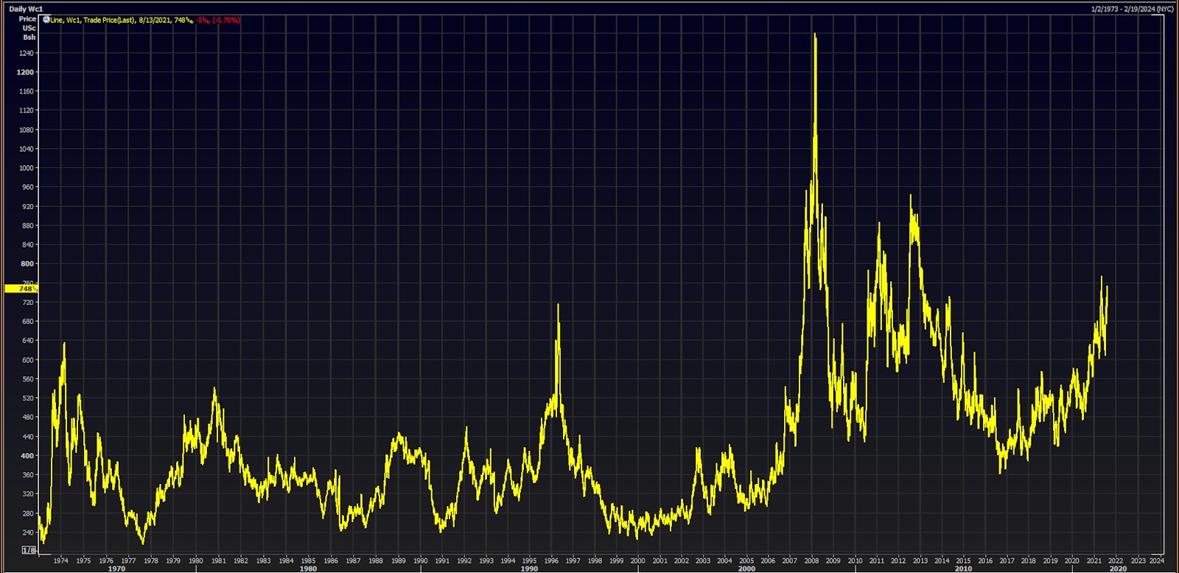Viewport: 1179px width, 573px height.
Task: Click the 2008 year label on time axis
Action: click(x=811, y=560)
